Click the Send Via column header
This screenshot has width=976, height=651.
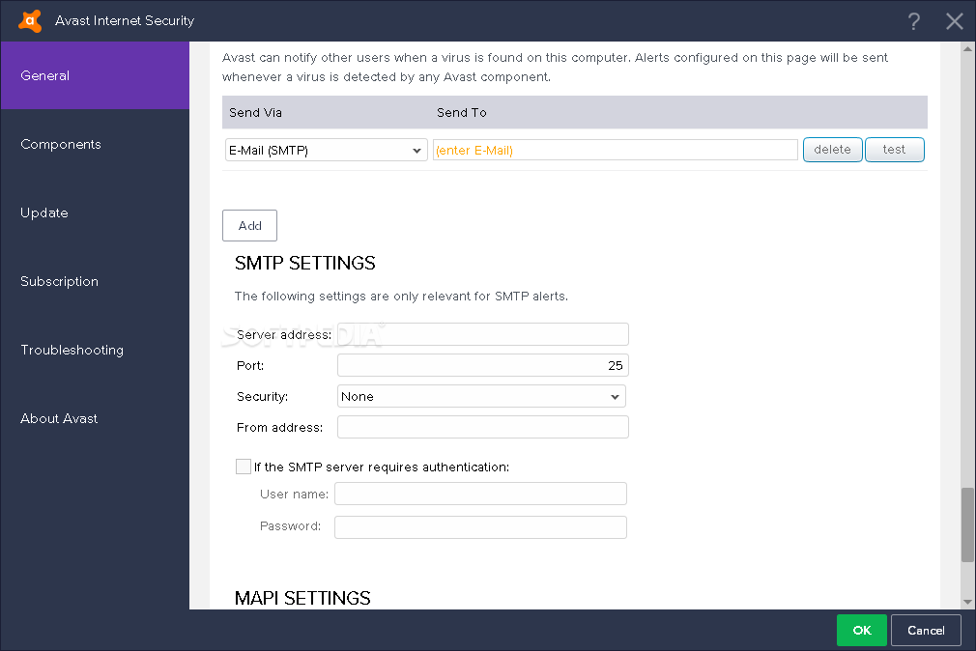point(255,113)
